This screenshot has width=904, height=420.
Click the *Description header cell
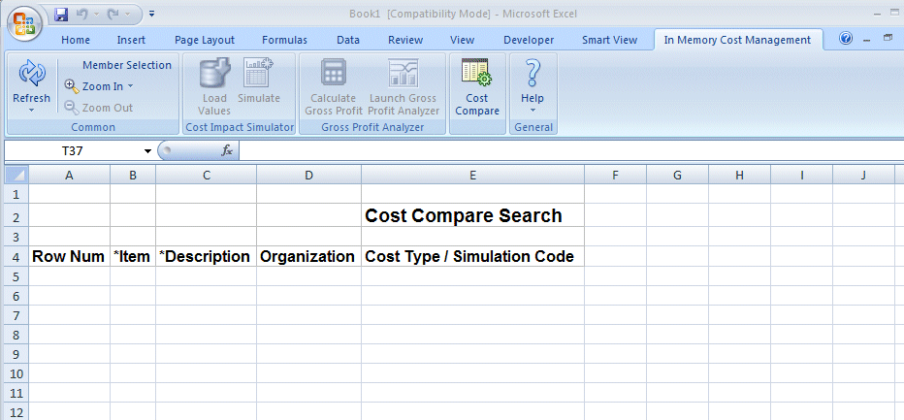(x=207, y=257)
